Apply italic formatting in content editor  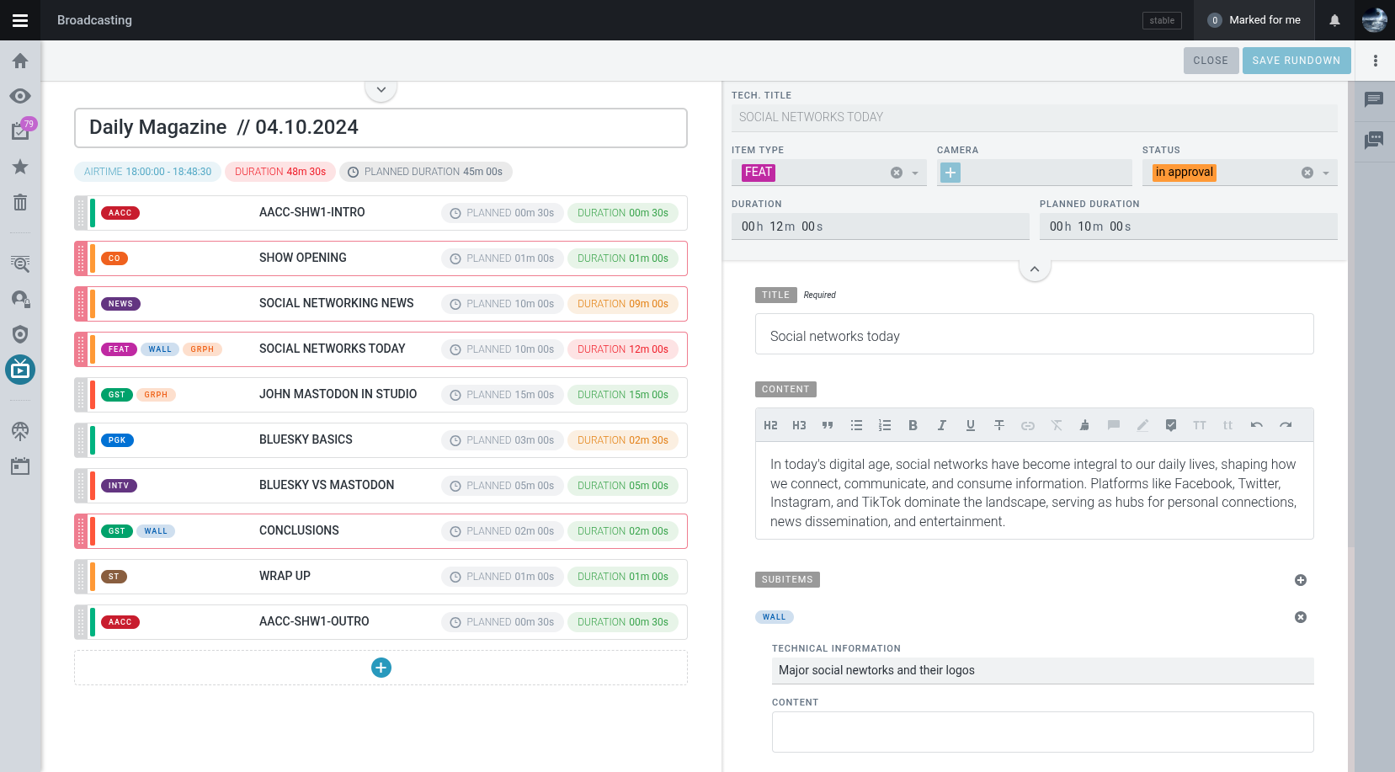tap(941, 425)
